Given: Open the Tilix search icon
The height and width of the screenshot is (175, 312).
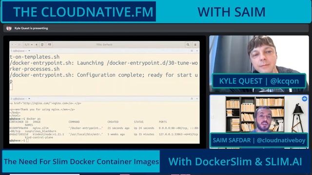Looking at the screenshot, I should click(x=188, y=45).
